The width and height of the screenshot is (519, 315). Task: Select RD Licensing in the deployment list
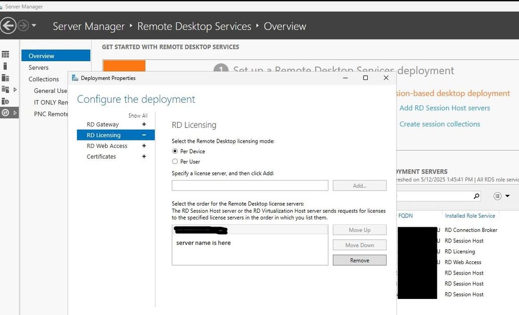pyautogui.click(x=115, y=135)
